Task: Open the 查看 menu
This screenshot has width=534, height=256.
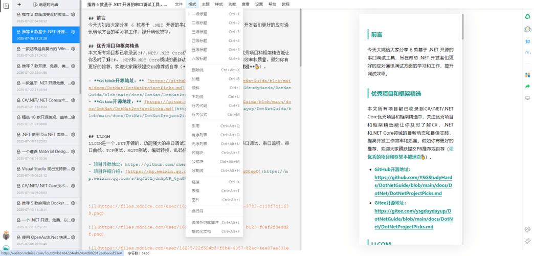Action: (x=246, y=5)
